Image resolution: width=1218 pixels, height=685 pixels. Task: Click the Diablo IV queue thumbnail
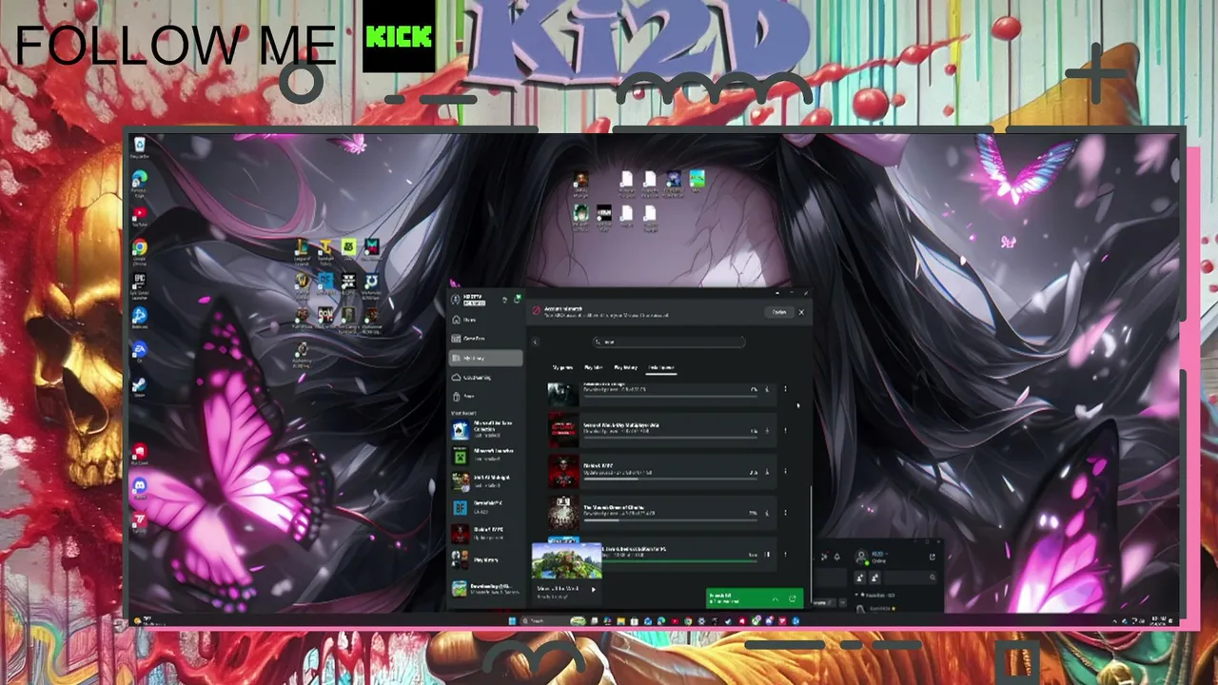(562, 471)
